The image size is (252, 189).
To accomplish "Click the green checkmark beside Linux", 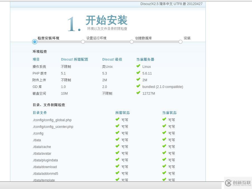I will click(x=138, y=66).
